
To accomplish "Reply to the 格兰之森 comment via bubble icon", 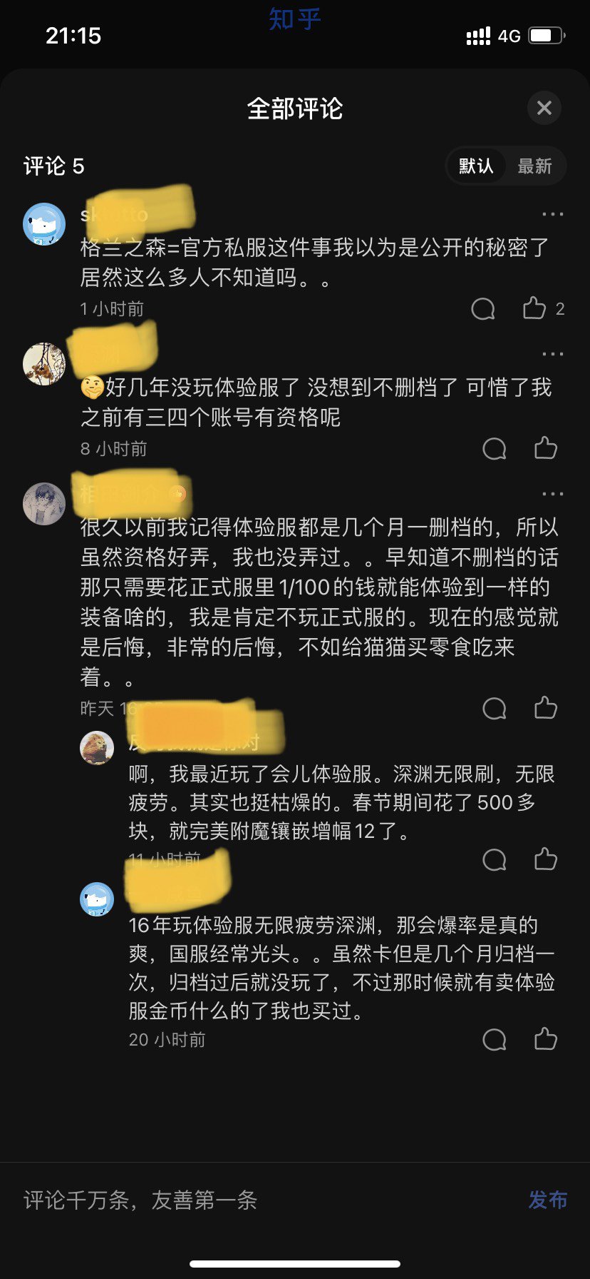I will pos(483,309).
